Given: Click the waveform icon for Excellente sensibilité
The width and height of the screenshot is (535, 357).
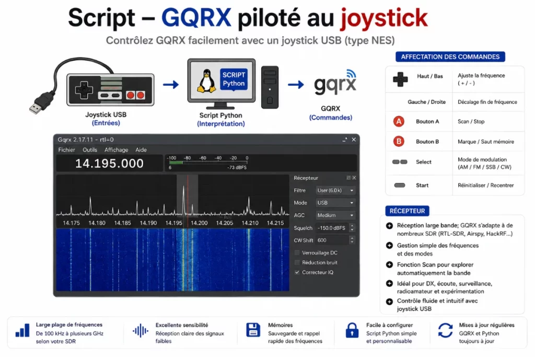Looking at the screenshot, I should tap(141, 331).
